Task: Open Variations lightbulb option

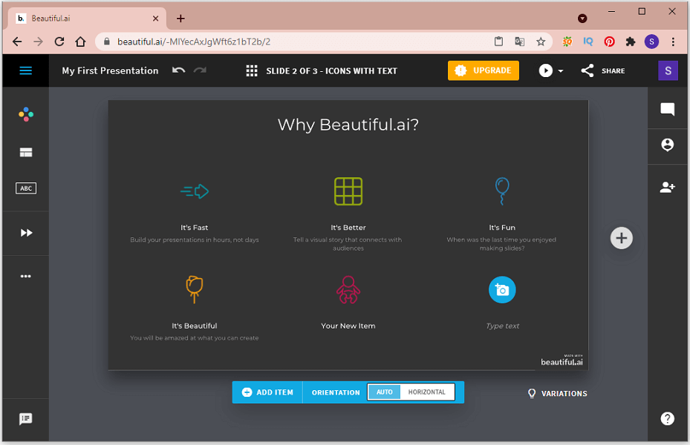Action: click(x=557, y=393)
